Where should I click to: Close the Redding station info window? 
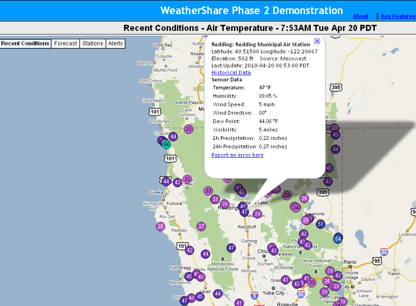317,41
